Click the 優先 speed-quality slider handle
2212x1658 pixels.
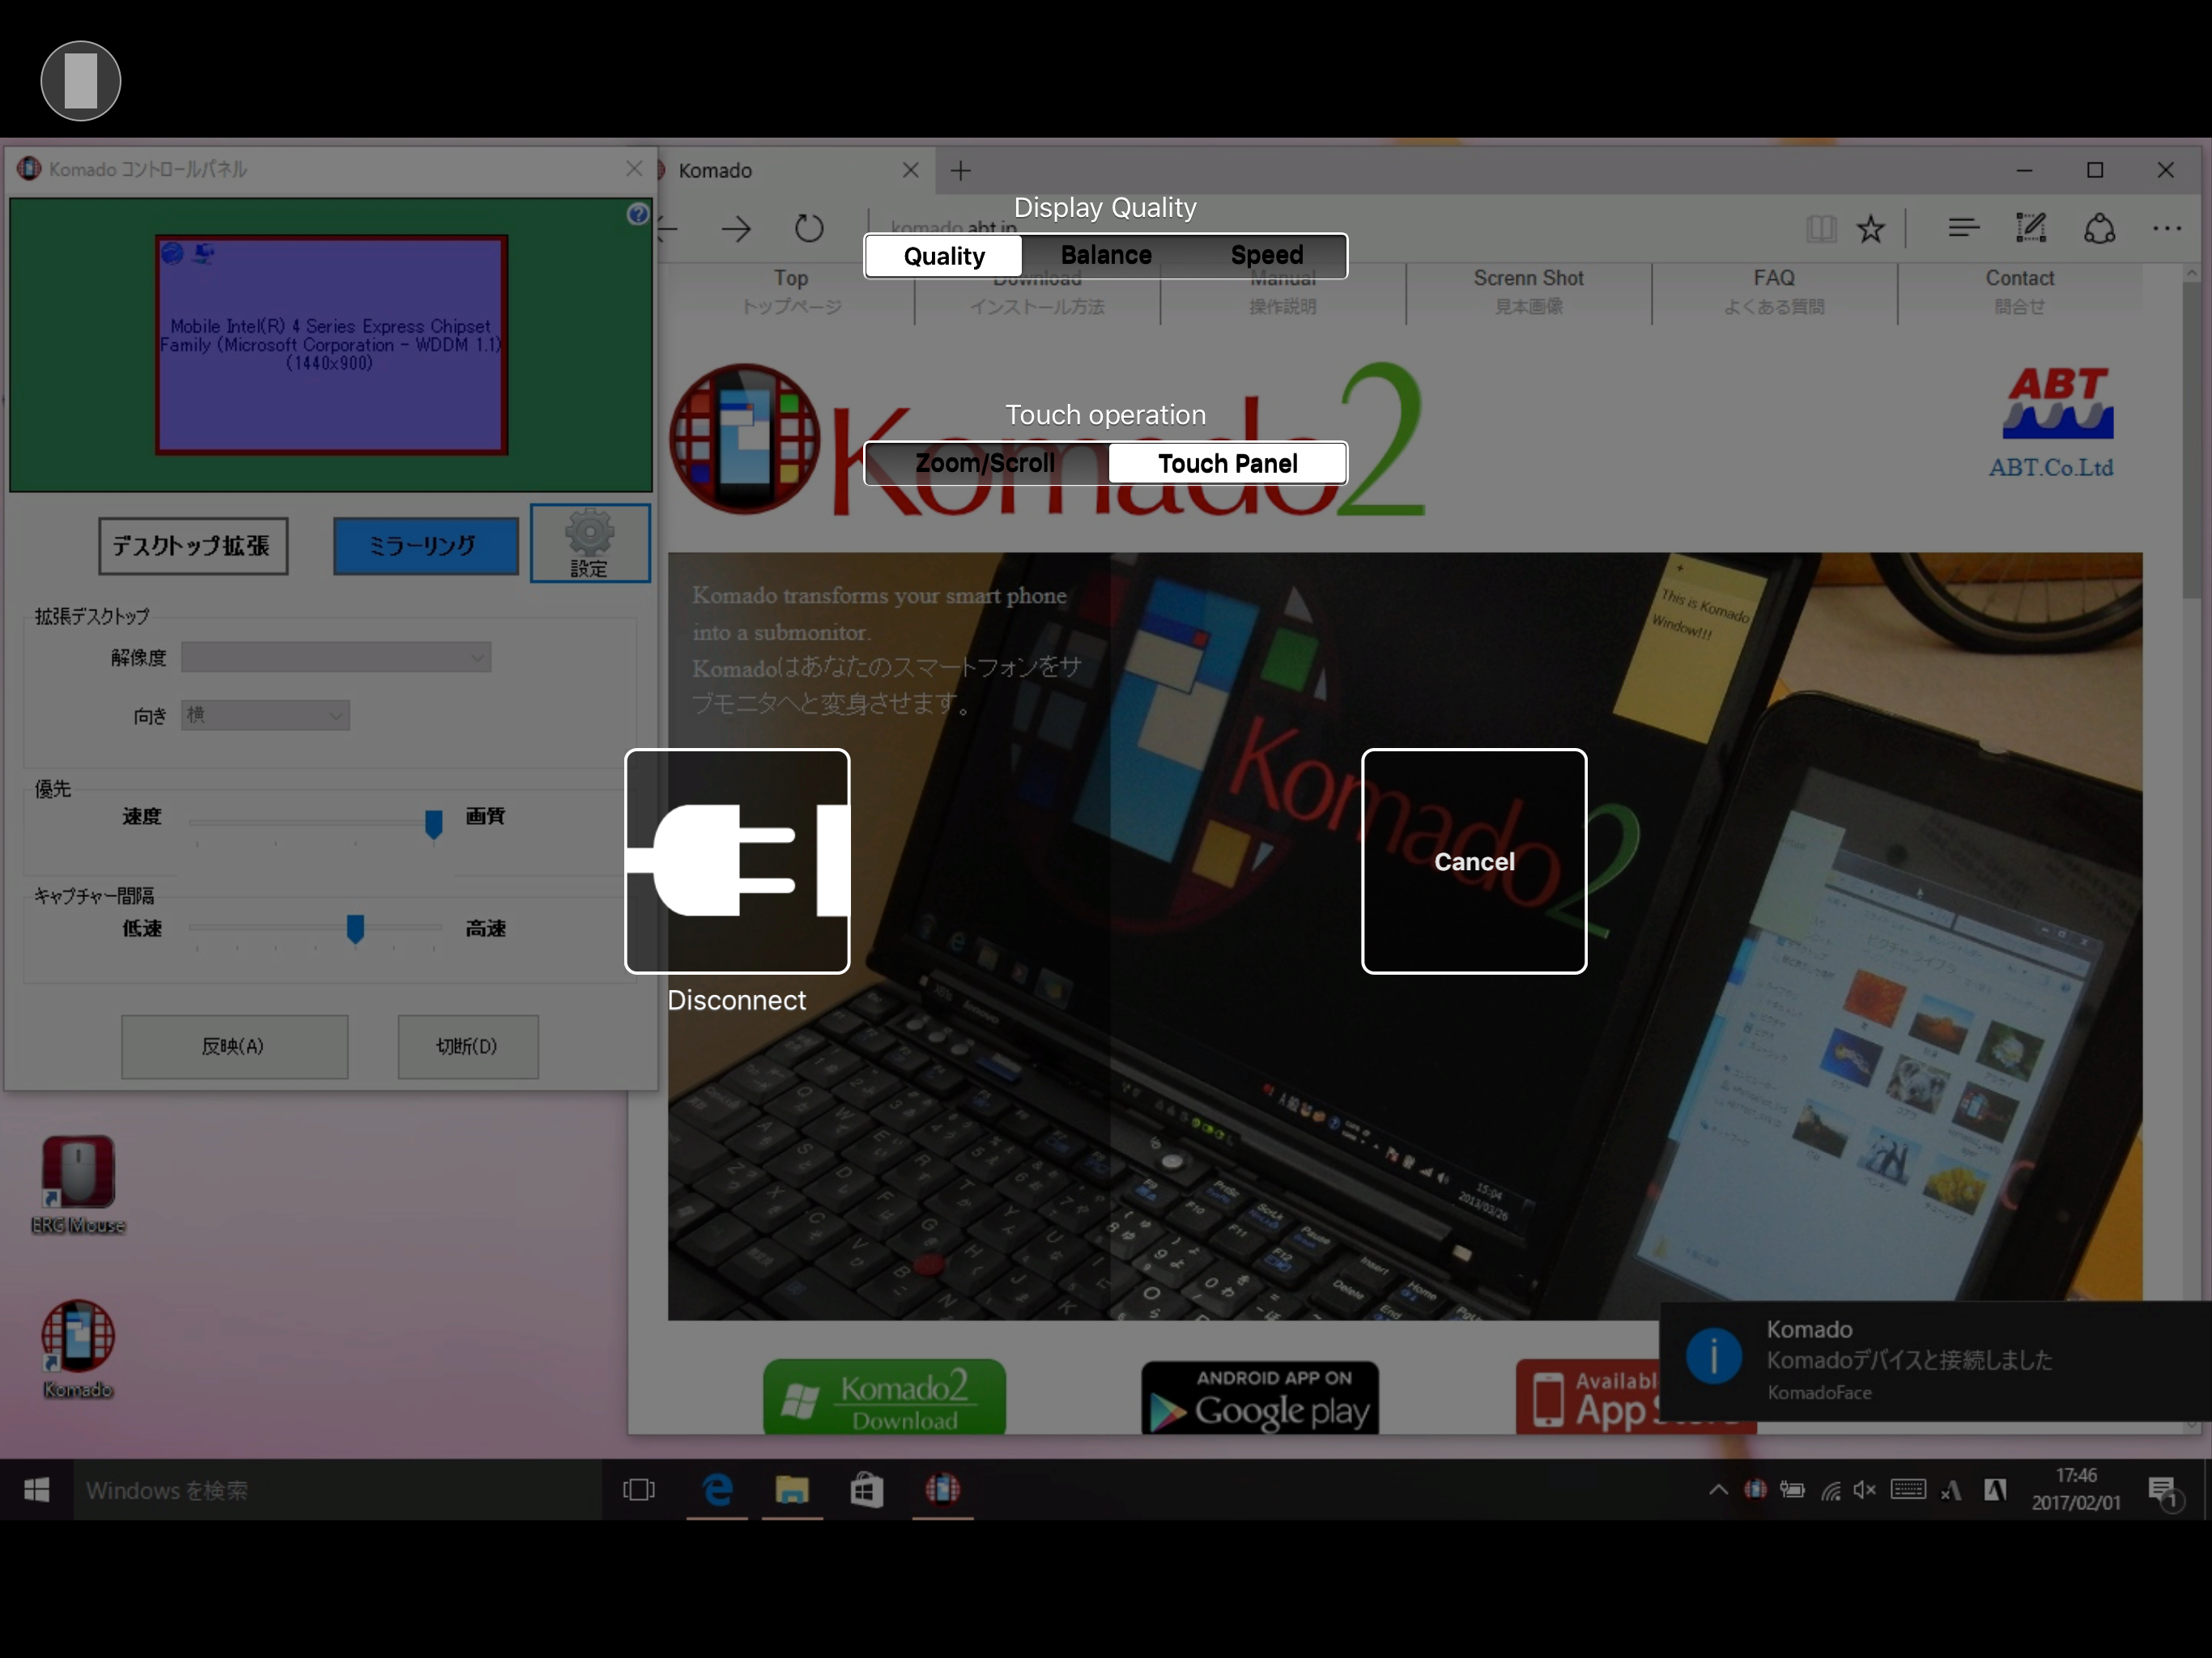click(434, 824)
